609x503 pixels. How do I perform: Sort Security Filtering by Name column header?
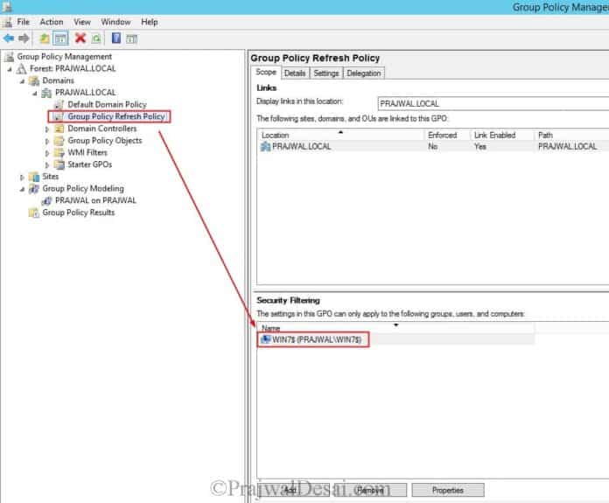click(x=396, y=328)
